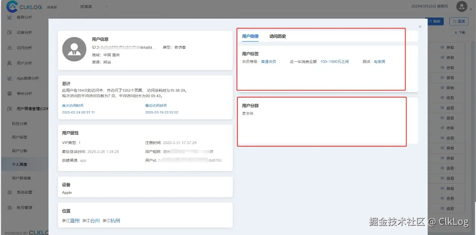Click the 用户分析 person icon

pyautogui.click(x=9, y=63)
